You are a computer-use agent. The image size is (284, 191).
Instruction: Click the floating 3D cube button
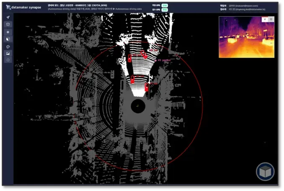(265, 171)
